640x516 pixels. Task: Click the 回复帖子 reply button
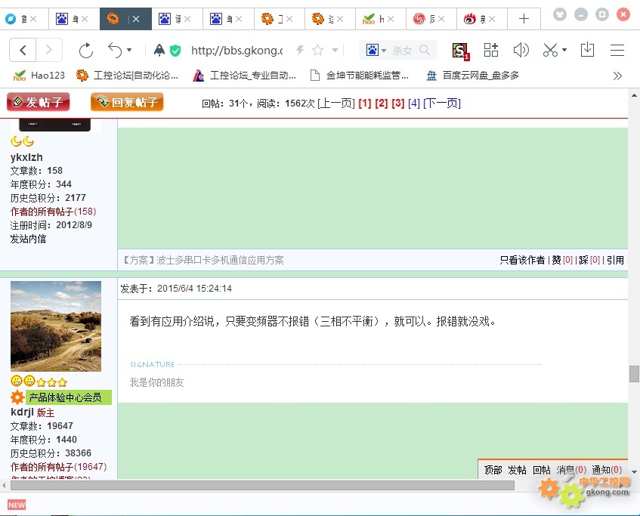[127, 102]
